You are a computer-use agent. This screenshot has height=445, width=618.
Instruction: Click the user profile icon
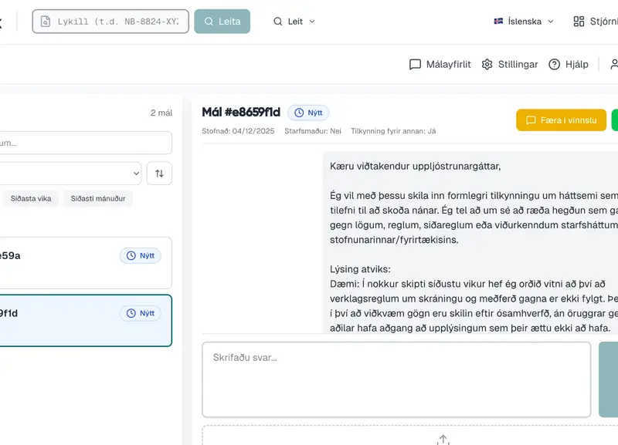(614, 64)
